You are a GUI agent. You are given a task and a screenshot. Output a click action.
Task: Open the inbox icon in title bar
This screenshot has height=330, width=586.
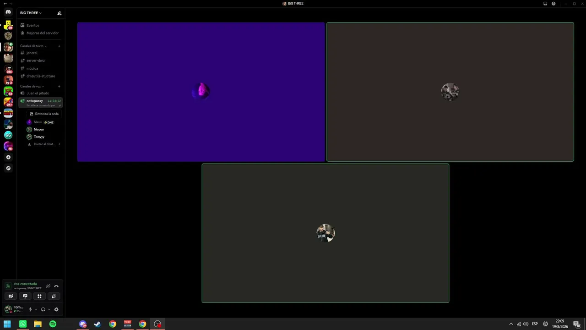pos(545,4)
